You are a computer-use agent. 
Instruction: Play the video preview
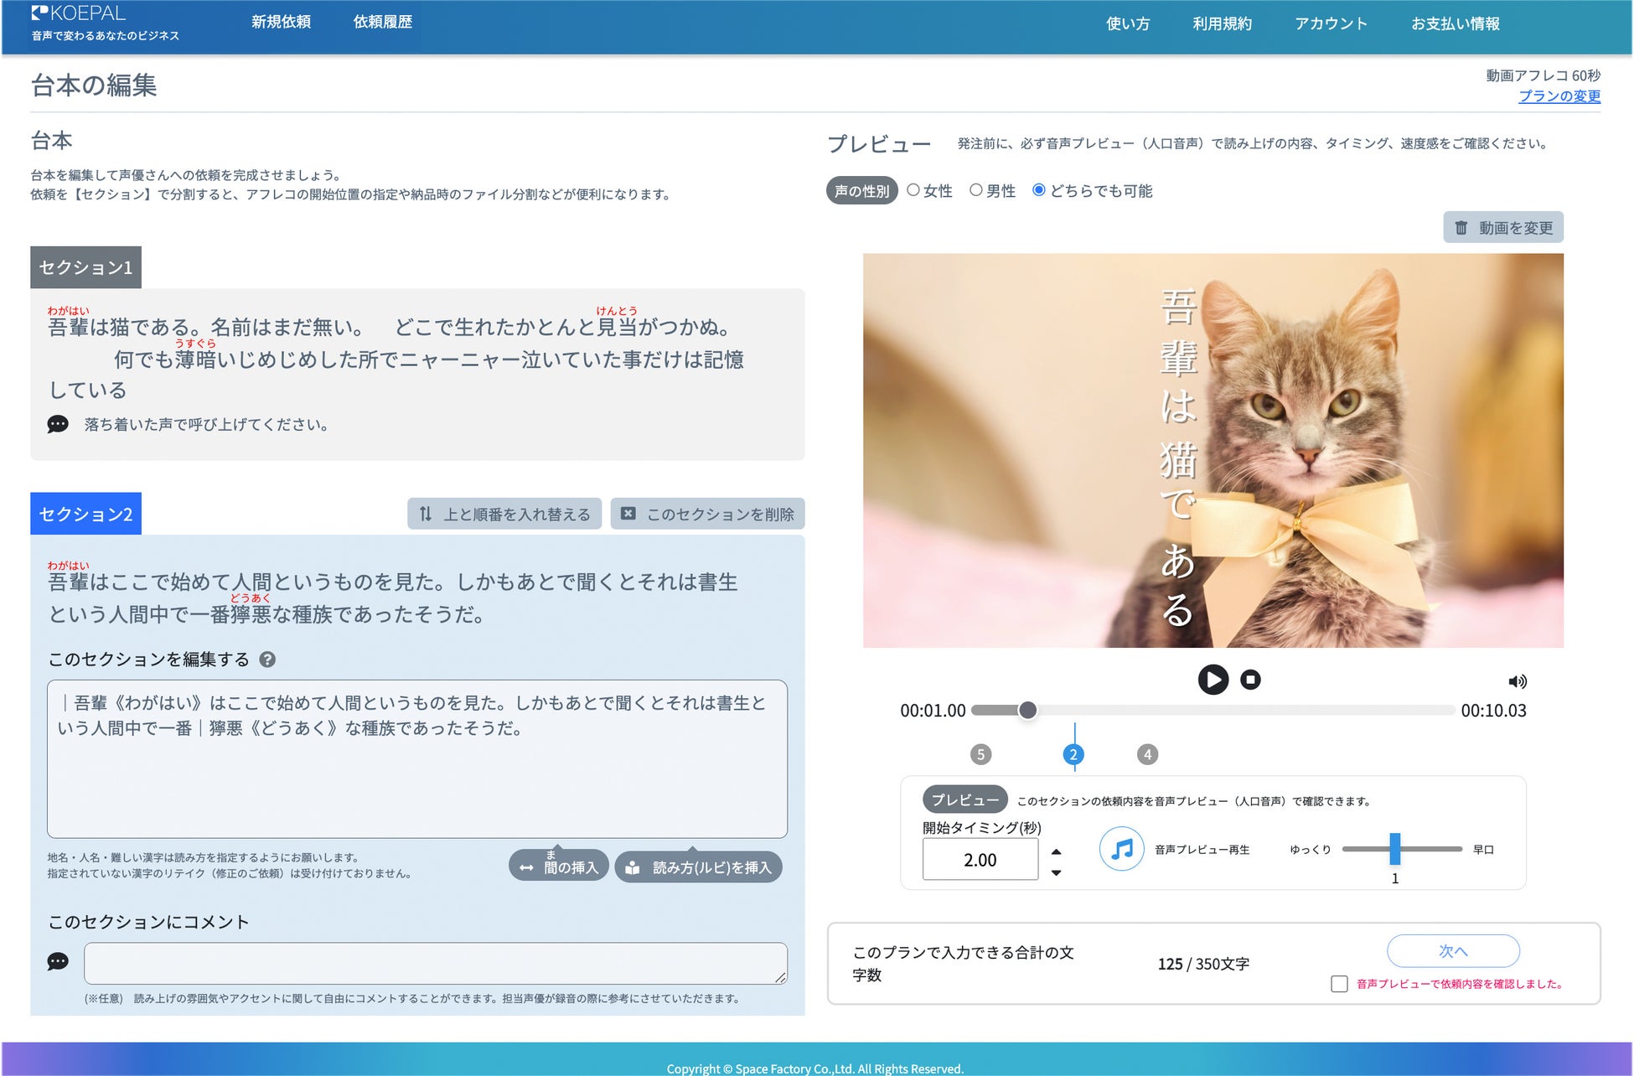pyautogui.click(x=1213, y=679)
